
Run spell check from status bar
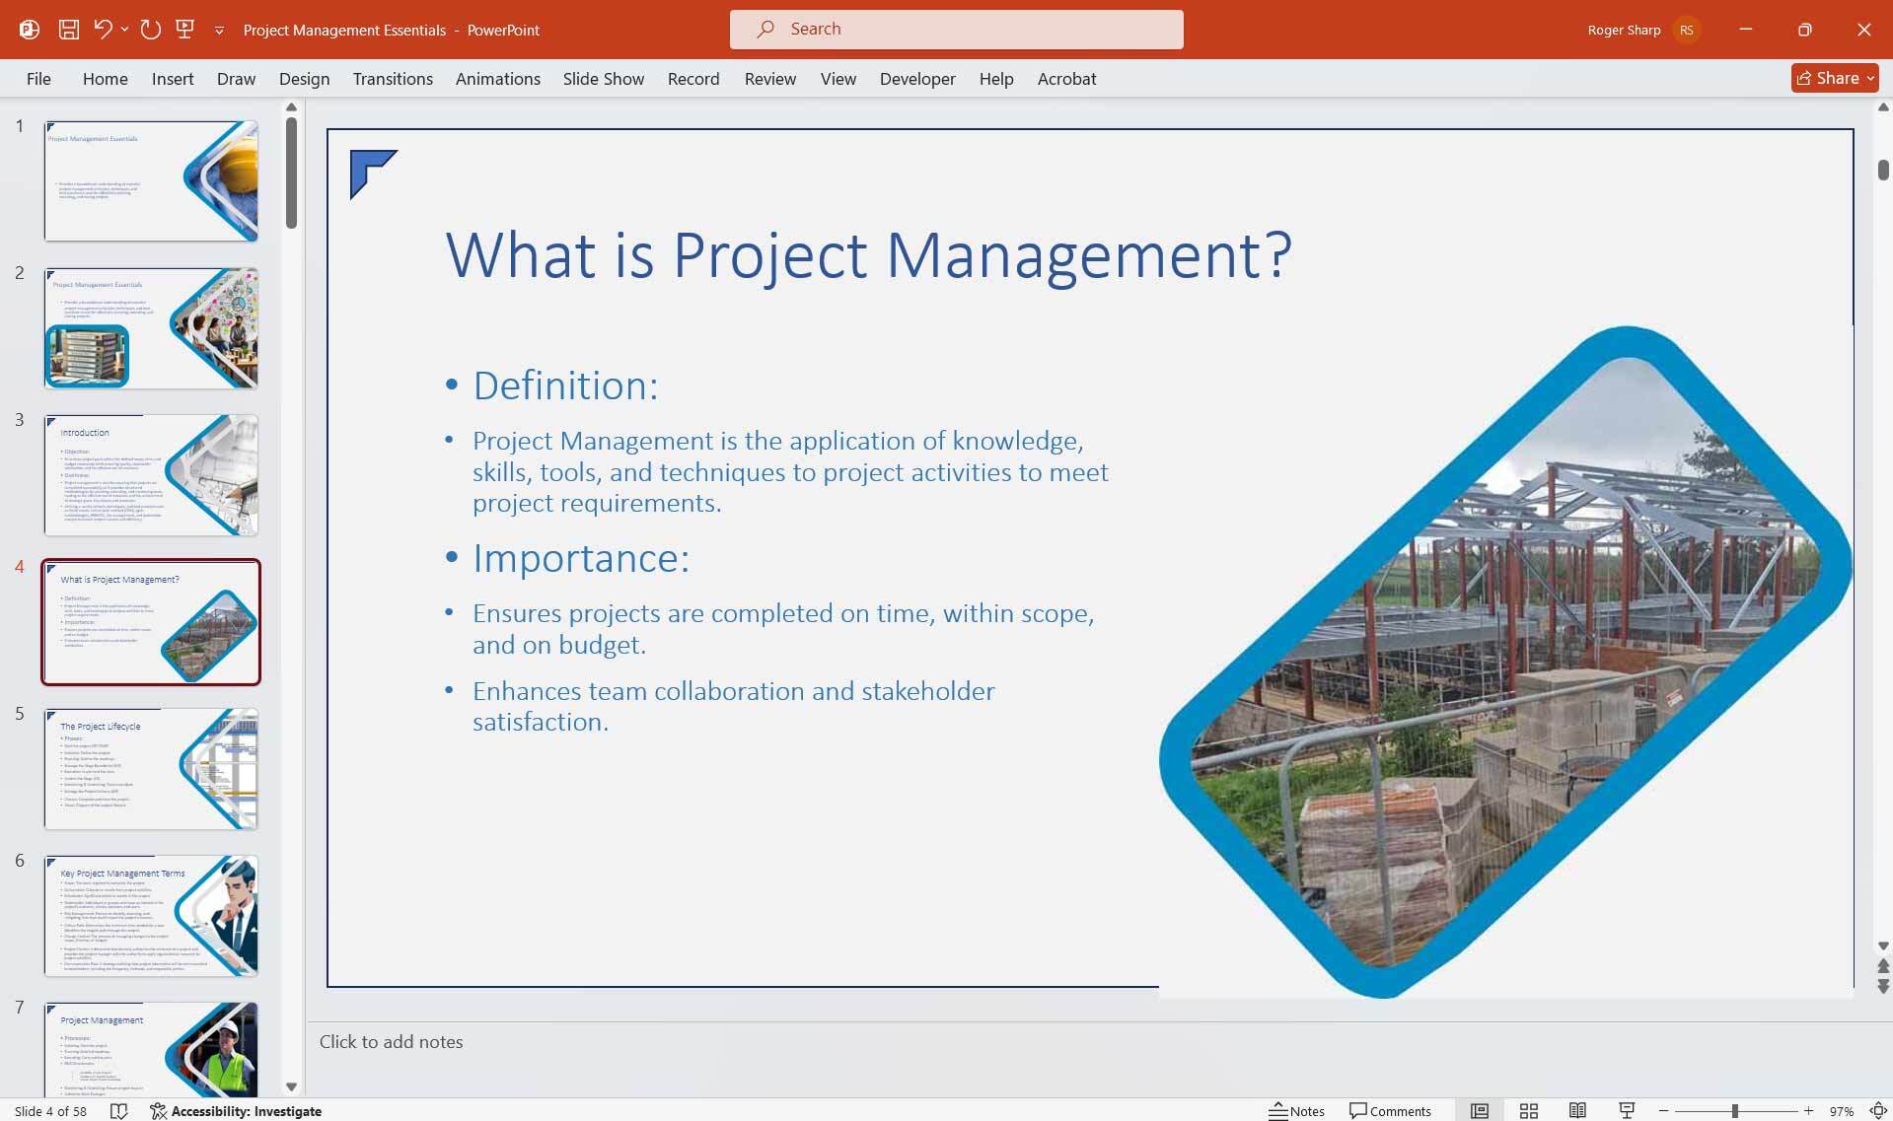[x=119, y=1110]
